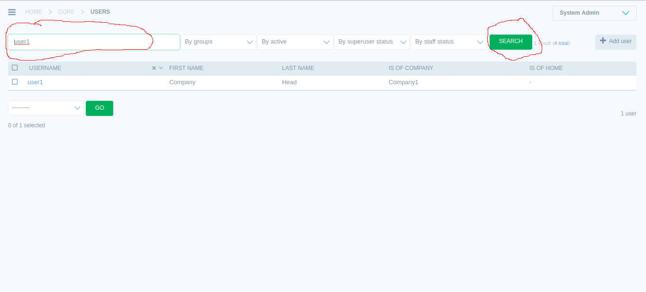This screenshot has height=292, width=646.
Task: Navigate to HOME via the breadcrumb
Action: pos(33,11)
